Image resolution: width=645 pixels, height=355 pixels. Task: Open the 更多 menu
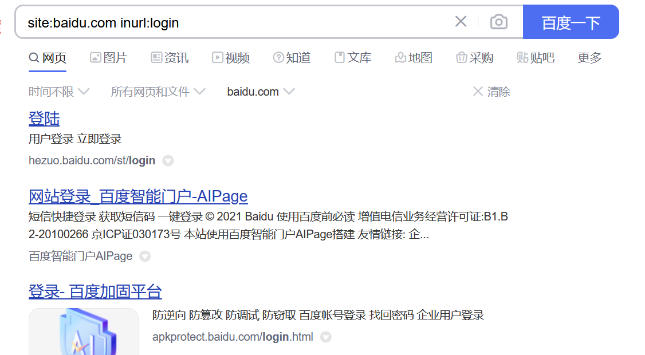(589, 57)
